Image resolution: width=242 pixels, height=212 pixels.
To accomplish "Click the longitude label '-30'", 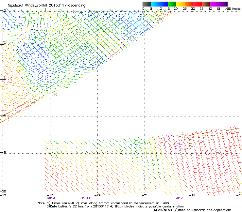I will (3, 195).
